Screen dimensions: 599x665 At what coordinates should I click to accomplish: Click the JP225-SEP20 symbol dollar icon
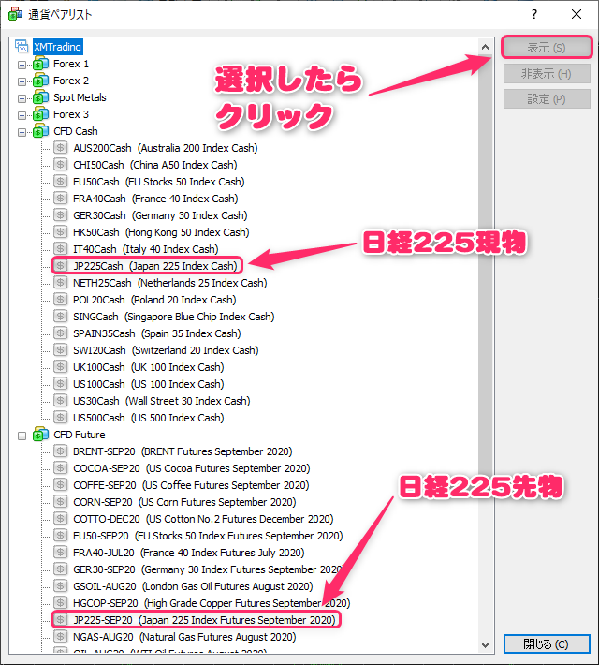click(61, 620)
